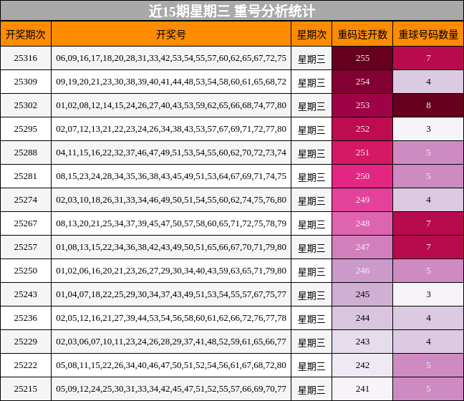Click the 255 重码连开数 cell
The image size is (464, 401).
click(x=362, y=58)
